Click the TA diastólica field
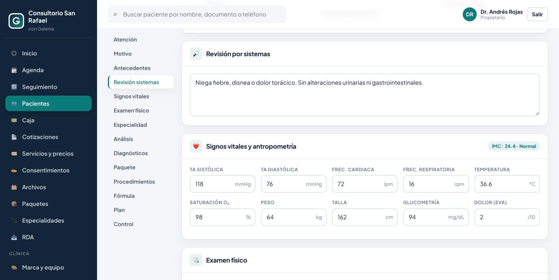This screenshot has width=559, height=280. click(293, 184)
